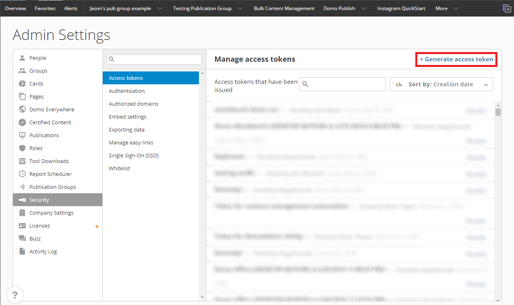The width and height of the screenshot is (514, 305).
Task: Switch to the Overview tab
Action: [x=15, y=8]
